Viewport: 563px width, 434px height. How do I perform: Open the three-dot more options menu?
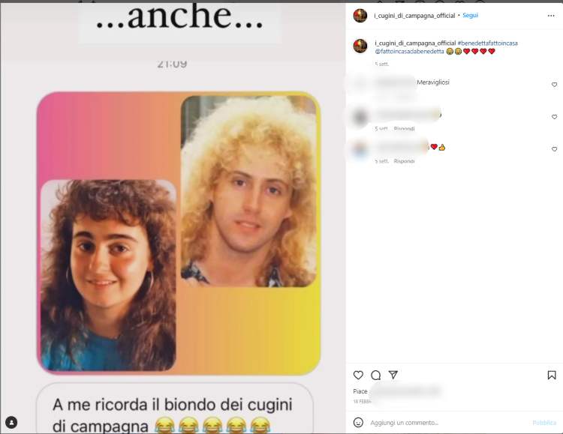tap(551, 16)
